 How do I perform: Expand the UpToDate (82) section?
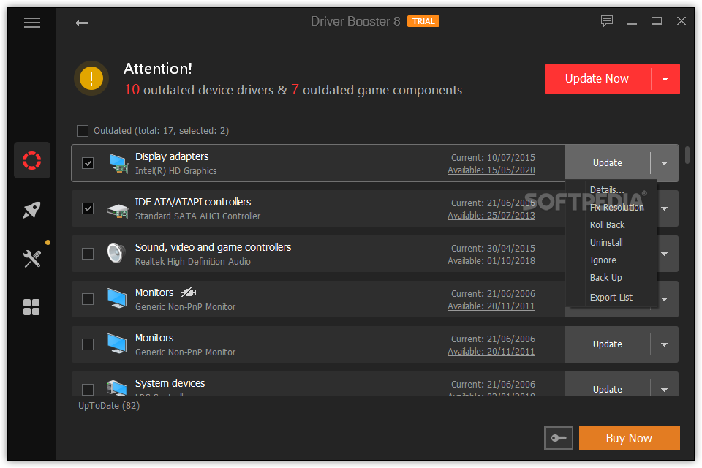click(x=109, y=406)
